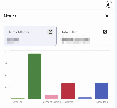The image size is (117, 108).
Task: Click the Submitted axis label
Action: tap(102, 102)
